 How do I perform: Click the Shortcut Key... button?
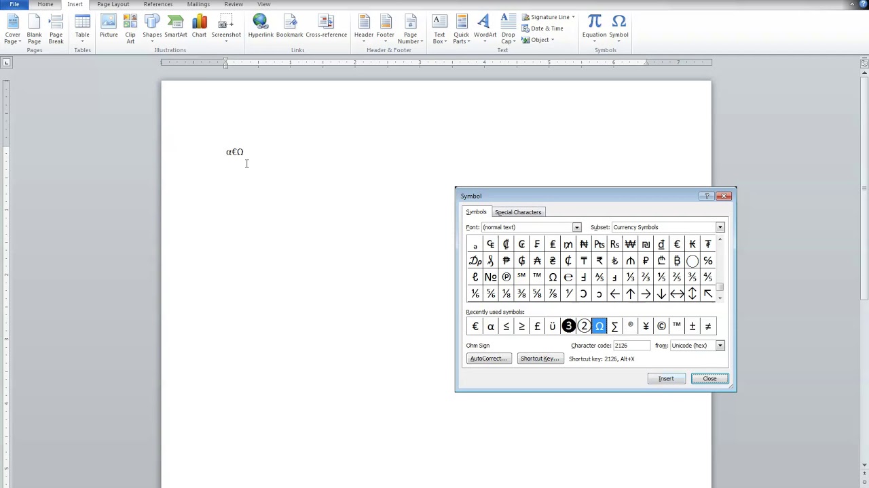point(540,359)
